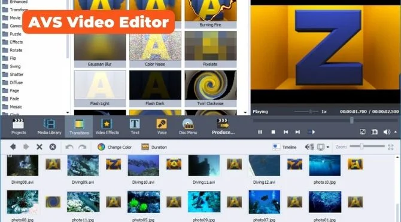Switch preview to full screen
This screenshot has width=401, height=222.
click(362, 132)
